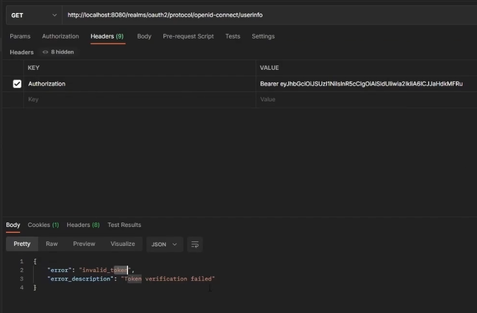
Task: Switch response view to Raw
Action: point(52,244)
